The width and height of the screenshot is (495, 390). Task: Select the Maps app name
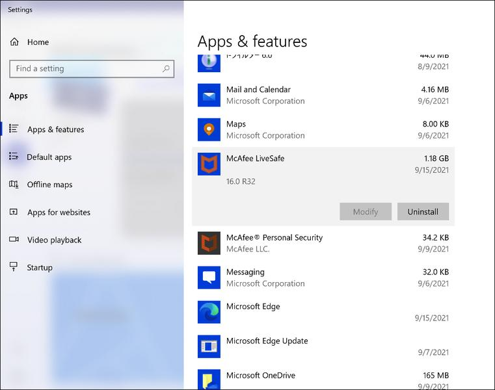pos(236,124)
